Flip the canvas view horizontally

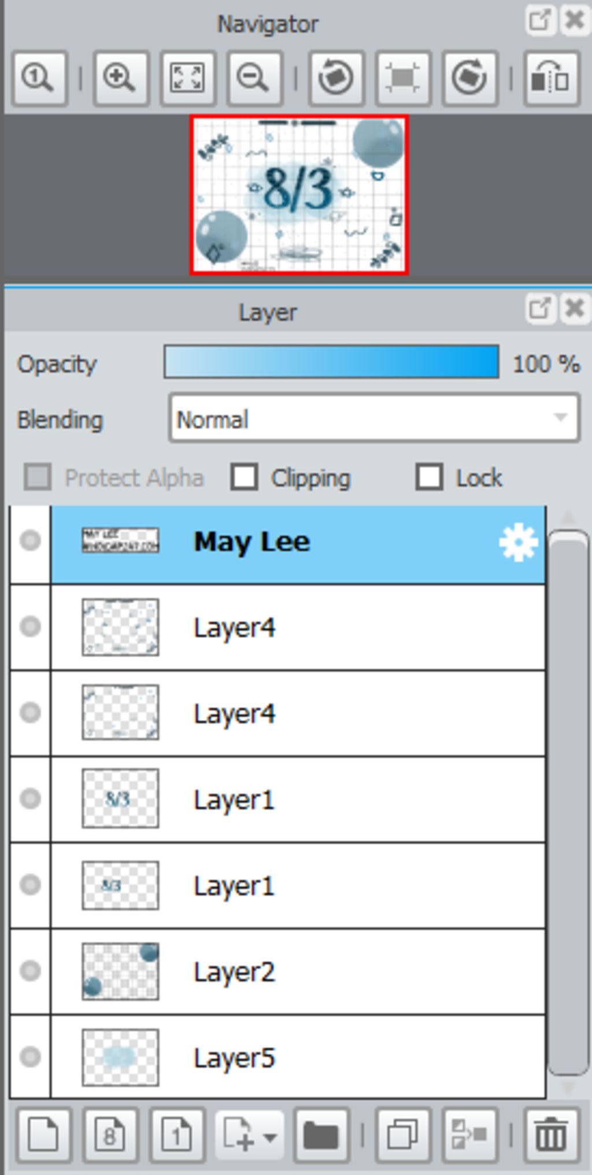(552, 78)
